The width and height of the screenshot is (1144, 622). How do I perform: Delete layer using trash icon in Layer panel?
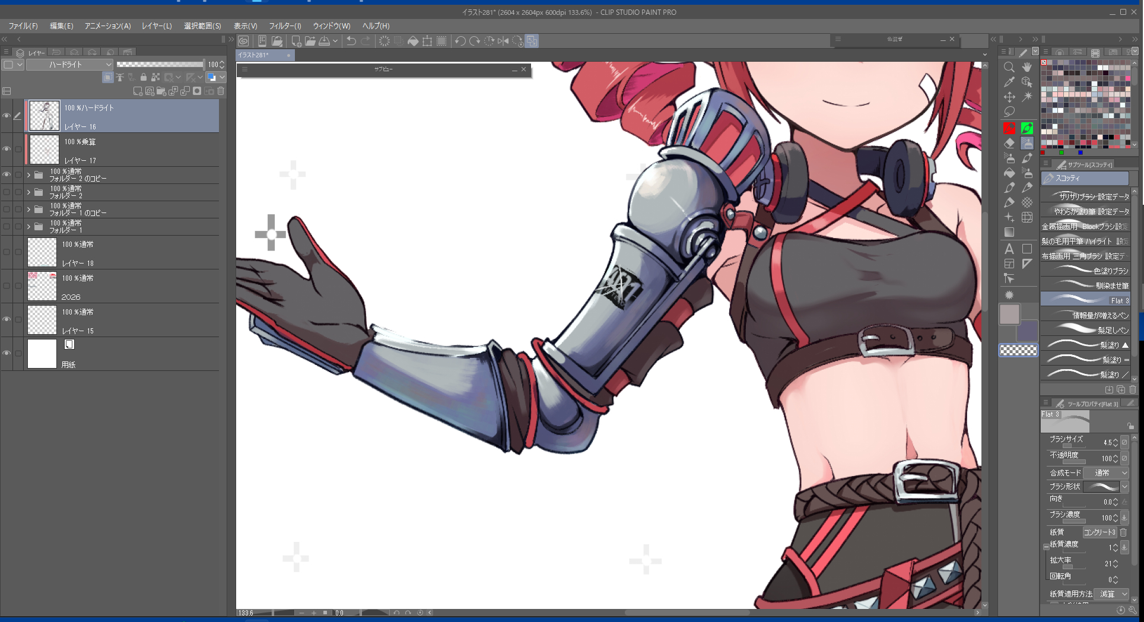click(221, 91)
